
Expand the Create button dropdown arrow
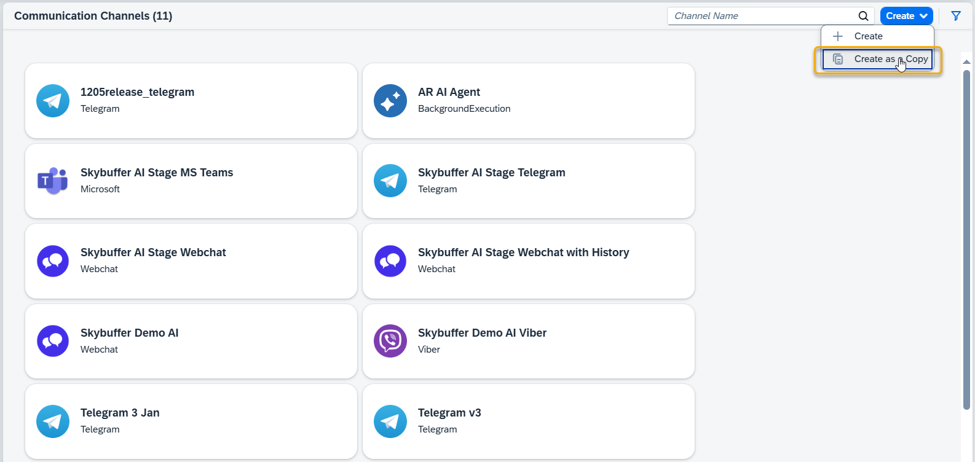pyautogui.click(x=923, y=16)
